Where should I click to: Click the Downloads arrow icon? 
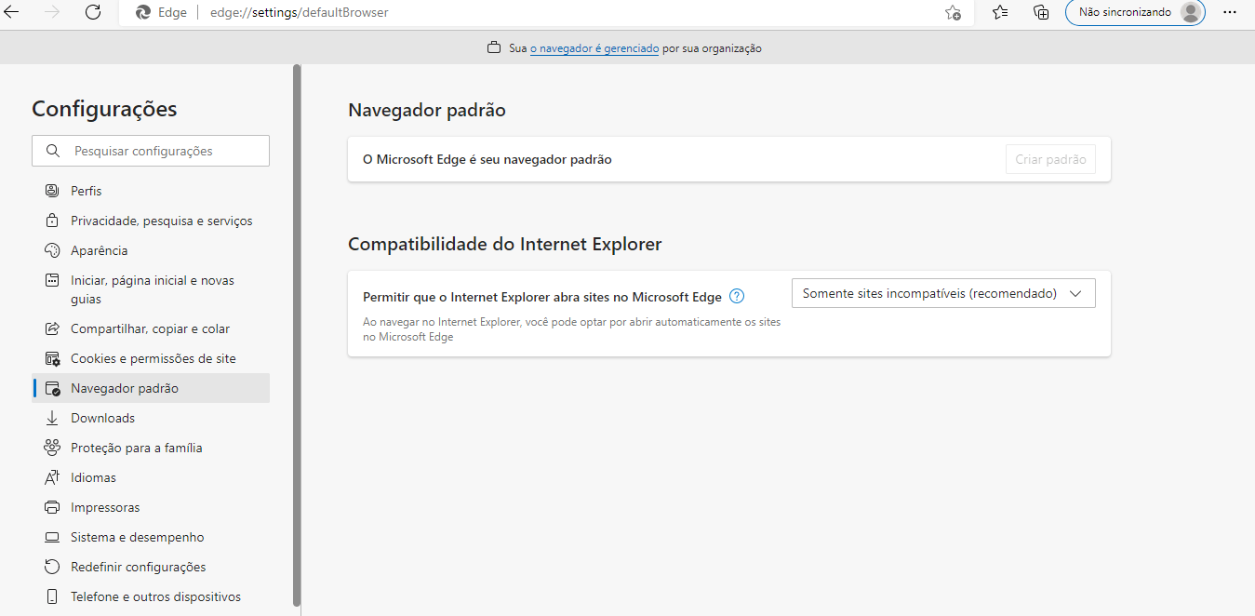(52, 418)
